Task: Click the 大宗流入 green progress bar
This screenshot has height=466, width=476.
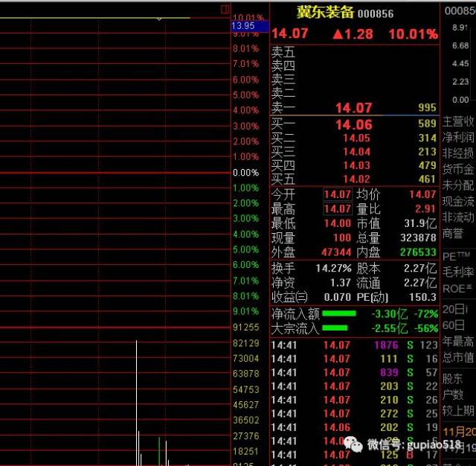Action: (335, 328)
